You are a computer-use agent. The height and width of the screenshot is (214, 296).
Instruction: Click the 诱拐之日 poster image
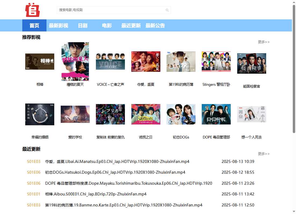click(x=146, y=114)
